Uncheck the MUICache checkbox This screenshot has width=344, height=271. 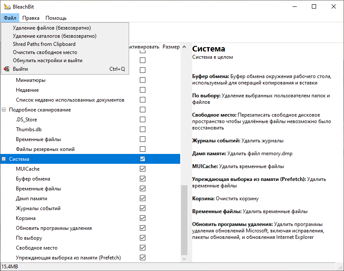(x=142, y=169)
